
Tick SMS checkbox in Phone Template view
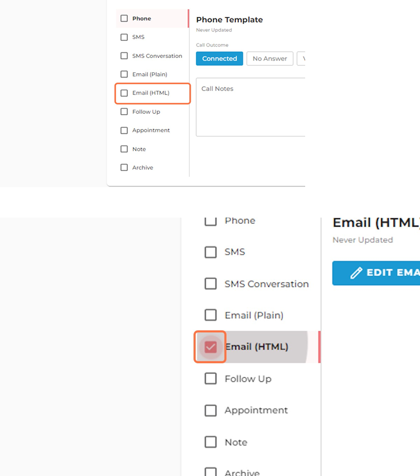click(124, 37)
